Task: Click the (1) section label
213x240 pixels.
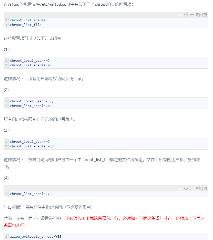Action: pyautogui.click(x=6, y=49)
